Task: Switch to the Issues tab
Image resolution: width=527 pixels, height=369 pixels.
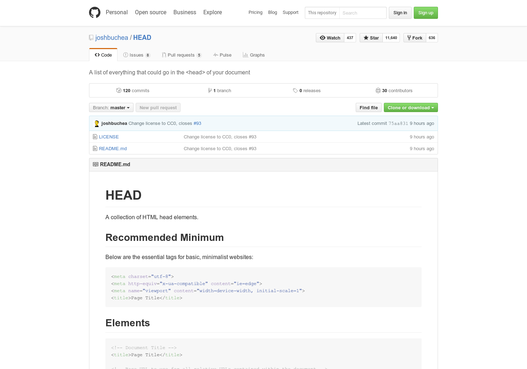Action: [x=137, y=55]
